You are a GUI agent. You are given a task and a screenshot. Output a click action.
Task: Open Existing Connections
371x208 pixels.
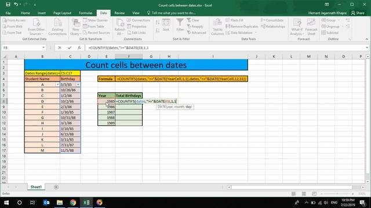[57, 27]
